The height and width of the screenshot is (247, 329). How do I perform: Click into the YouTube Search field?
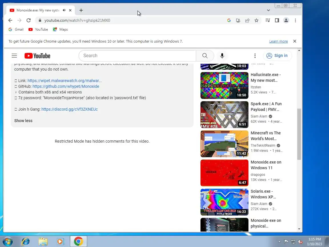tap(137, 56)
